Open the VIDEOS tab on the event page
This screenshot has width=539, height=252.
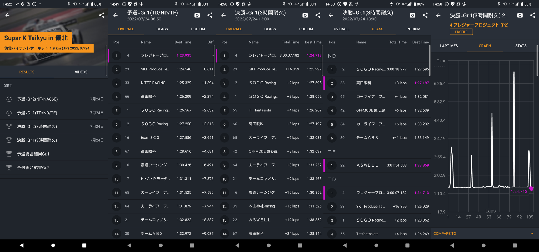(81, 72)
